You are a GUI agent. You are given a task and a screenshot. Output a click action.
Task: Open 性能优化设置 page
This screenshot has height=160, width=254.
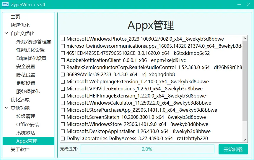[x=30, y=50]
